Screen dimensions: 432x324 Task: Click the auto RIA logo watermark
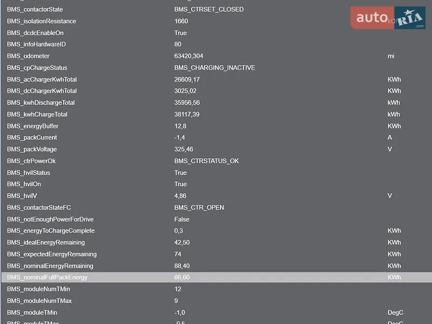(388, 18)
